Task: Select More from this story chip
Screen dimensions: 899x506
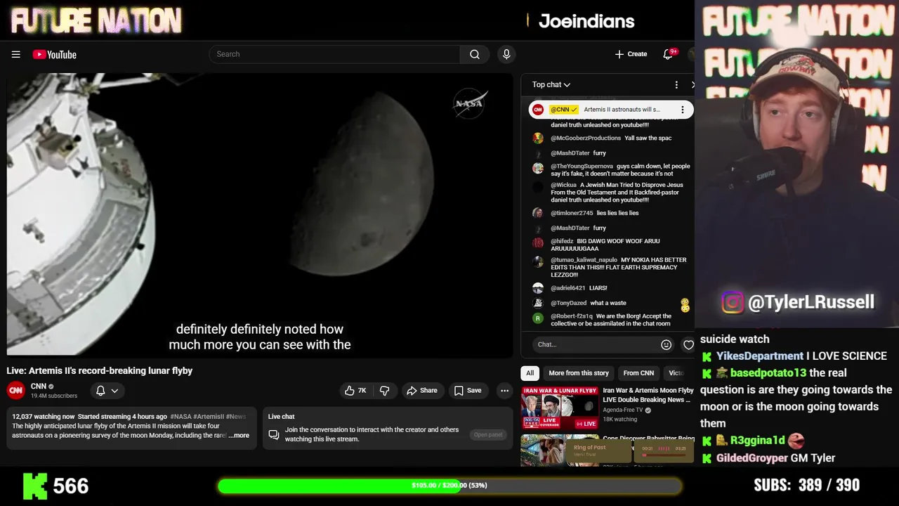Action: coord(579,373)
